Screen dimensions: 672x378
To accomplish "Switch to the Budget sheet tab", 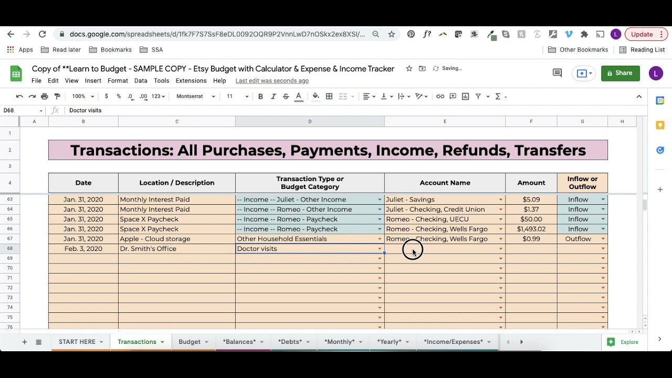I will click(190, 342).
